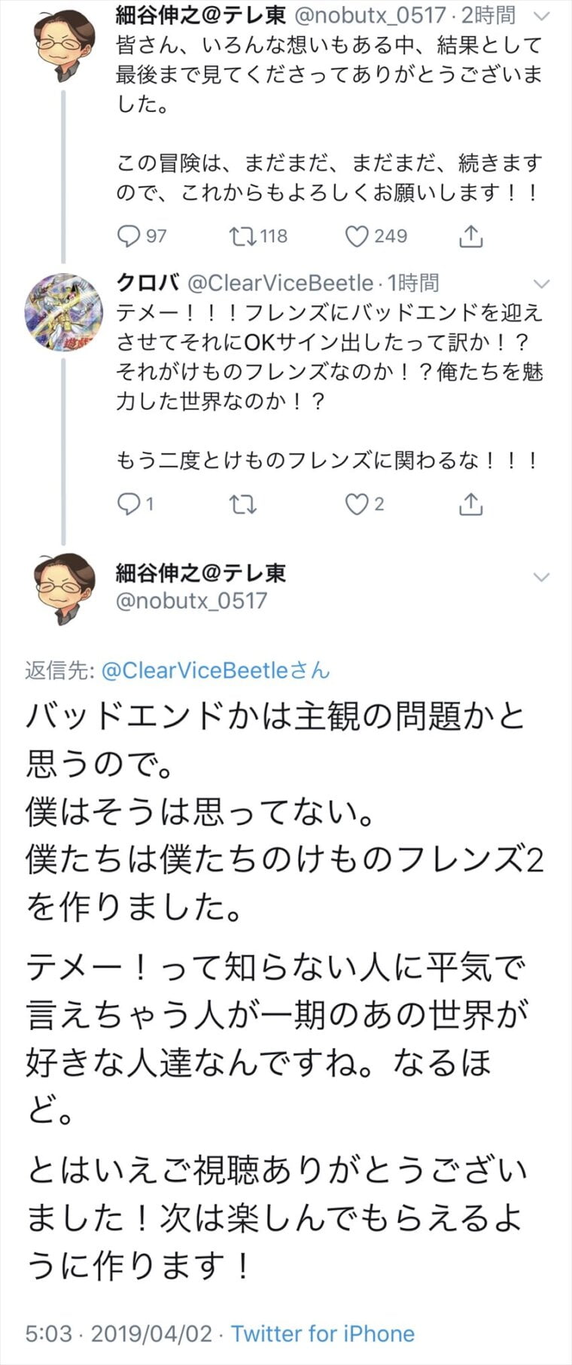Viewport: 572px width, 1365px height.
Task: Reply to クロバ's tweet
Action: click(x=129, y=504)
